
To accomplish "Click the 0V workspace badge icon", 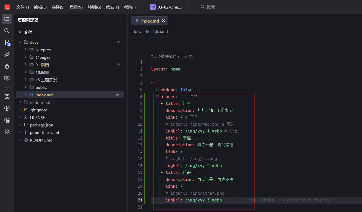I will coord(153,7).
